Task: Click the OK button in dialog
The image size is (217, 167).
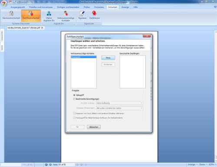Action: tap(77, 127)
